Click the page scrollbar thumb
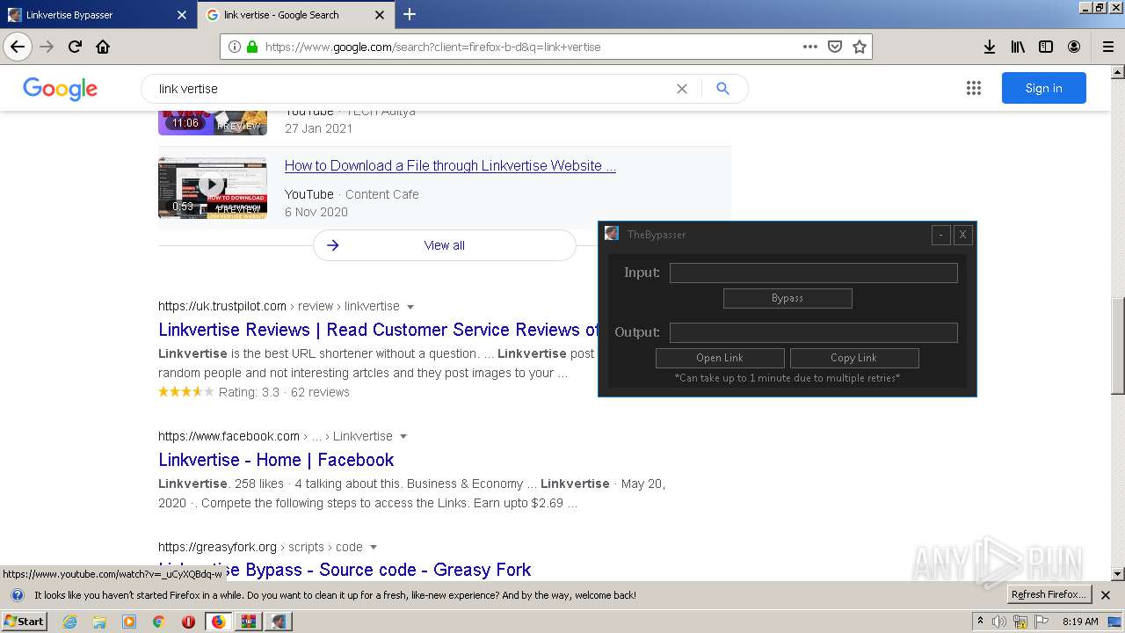The height and width of the screenshot is (633, 1125). 1118,346
